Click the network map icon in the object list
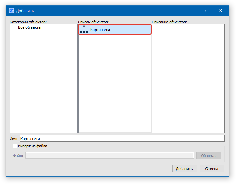 [84, 30]
